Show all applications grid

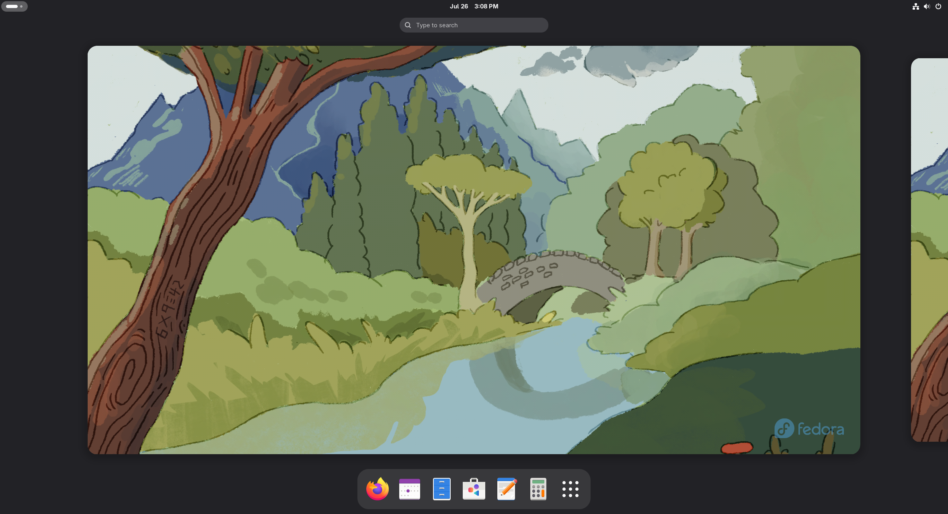(570, 489)
